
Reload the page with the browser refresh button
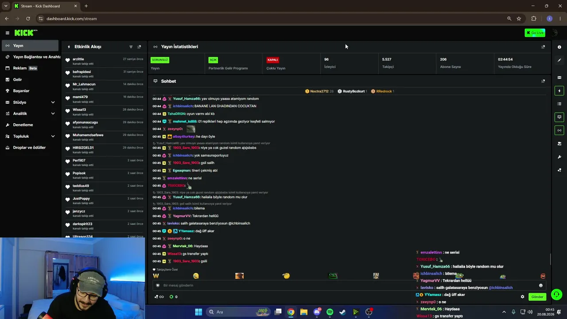[x=28, y=19]
